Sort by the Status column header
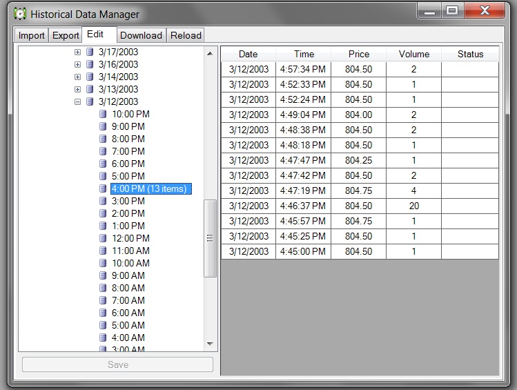Image resolution: width=517 pixels, height=390 pixels. [470, 54]
